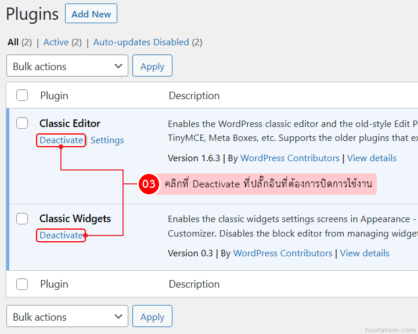This screenshot has width=418, height=334.
Task: Switch to the Active plugins filter
Action: coord(56,42)
